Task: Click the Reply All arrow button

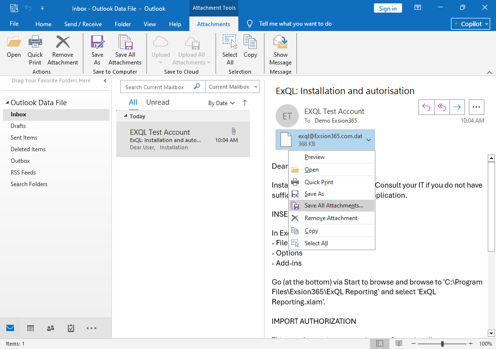Action: (x=442, y=107)
